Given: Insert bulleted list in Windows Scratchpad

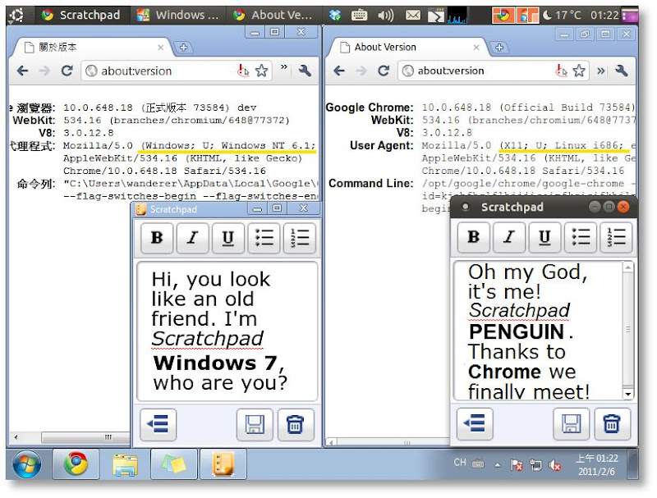Looking at the screenshot, I should (x=264, y=238).
